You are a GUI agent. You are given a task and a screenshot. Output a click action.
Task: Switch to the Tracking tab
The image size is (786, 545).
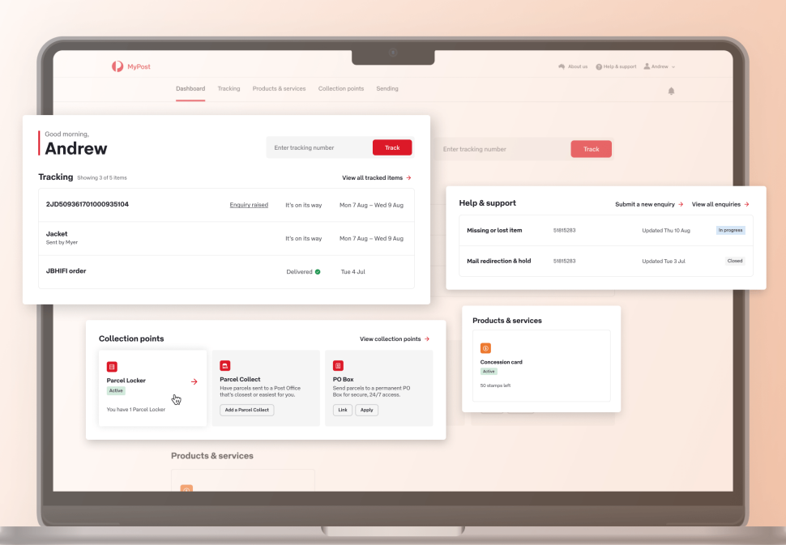coord(229,88)
